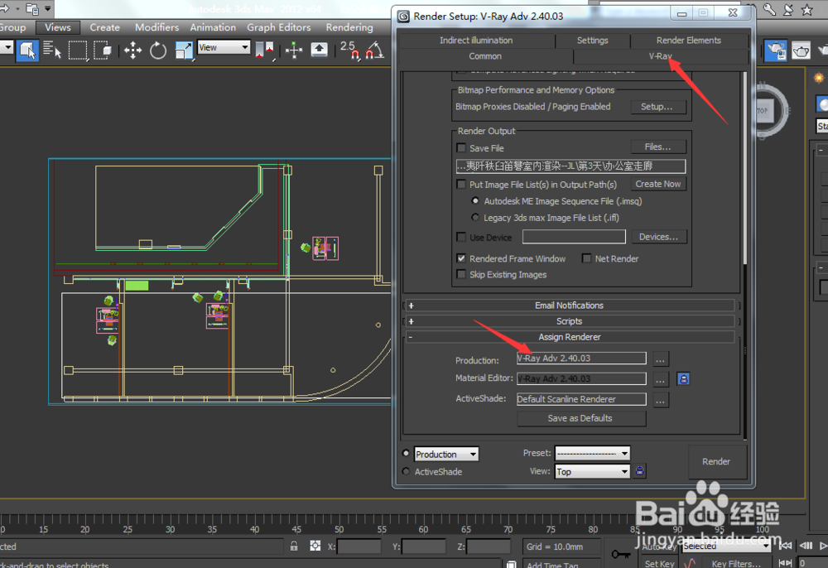Viewport: 828px width, 568px height.
Task: Toggle Keyboard Shortcut Override icon
Action: point(319,51)
